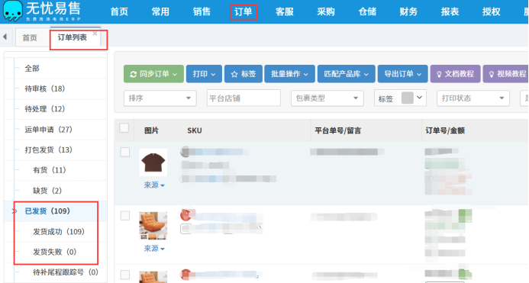Open 授权 menu in top navigation
This screenshot has height=283, width=529.
(492, 11)
